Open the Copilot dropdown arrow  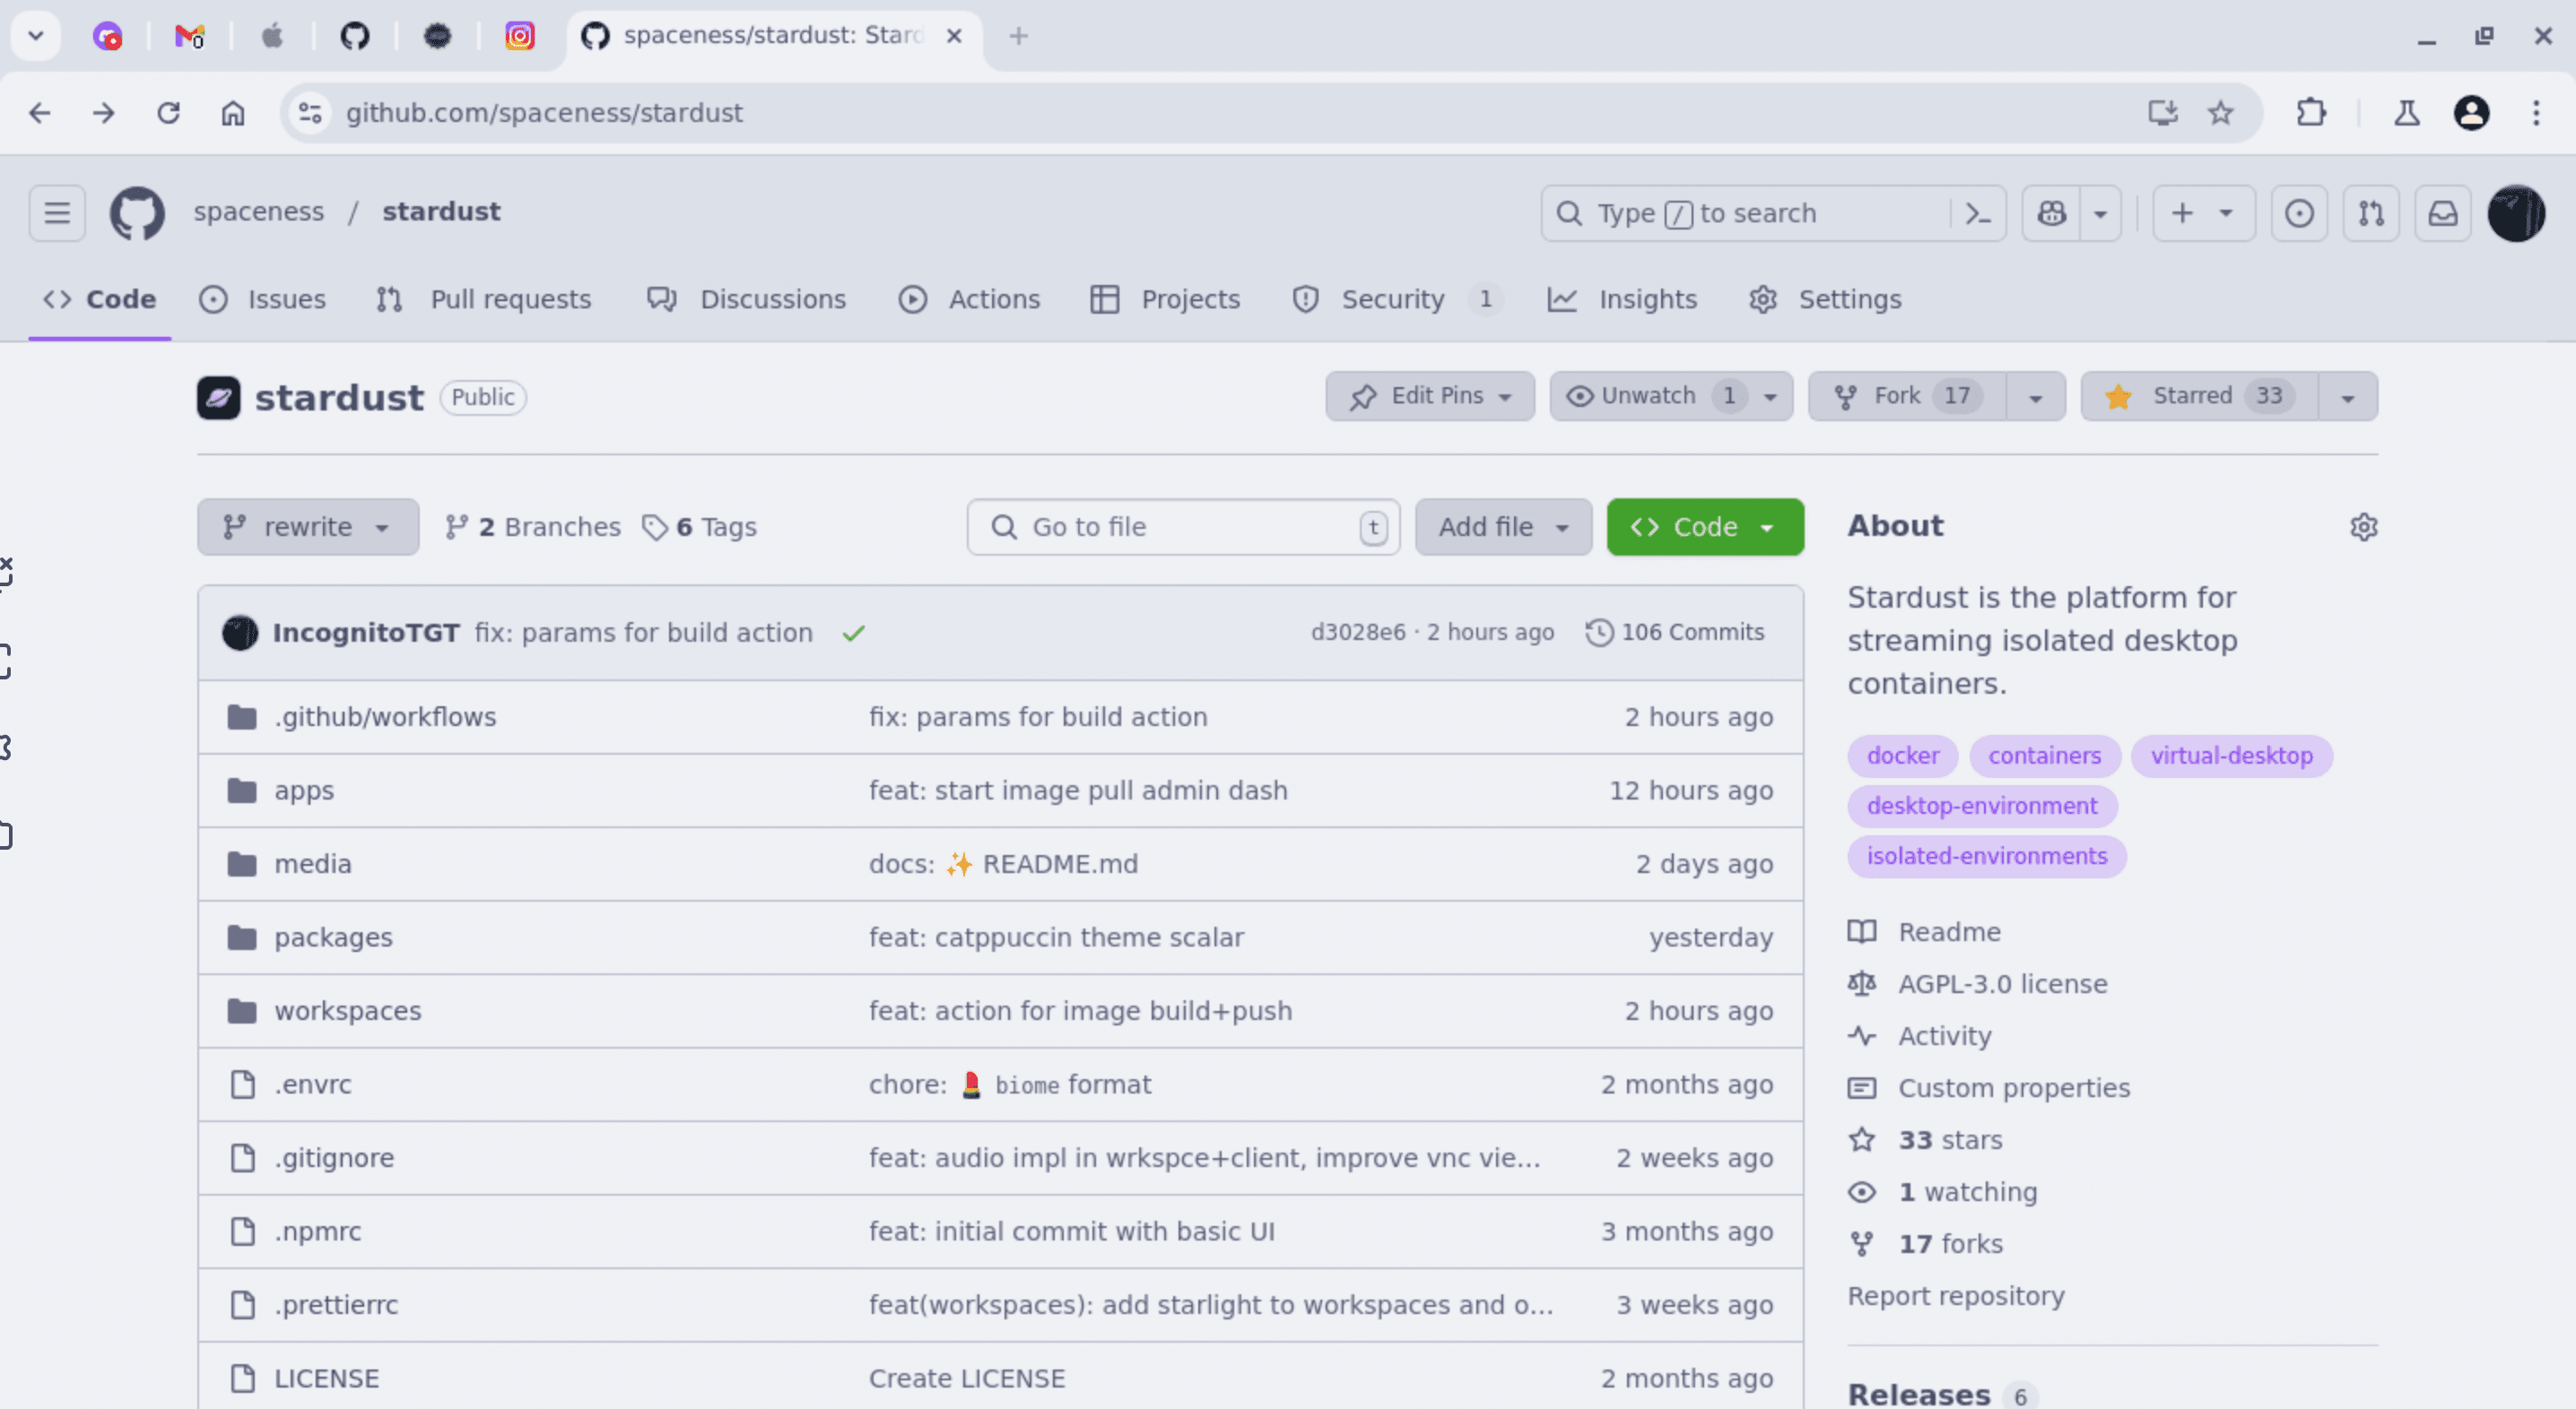pos(2100,212)
